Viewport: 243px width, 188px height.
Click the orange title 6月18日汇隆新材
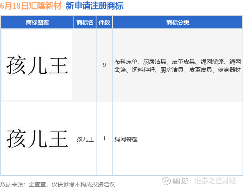pyautogui.click(x=31, y=6)
